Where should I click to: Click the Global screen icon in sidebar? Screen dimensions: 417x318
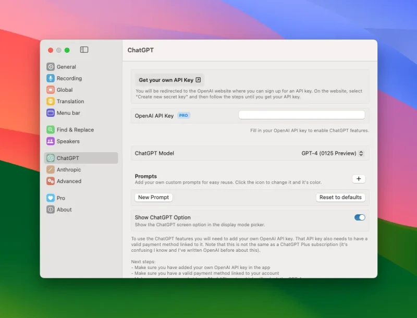(51, 90)
